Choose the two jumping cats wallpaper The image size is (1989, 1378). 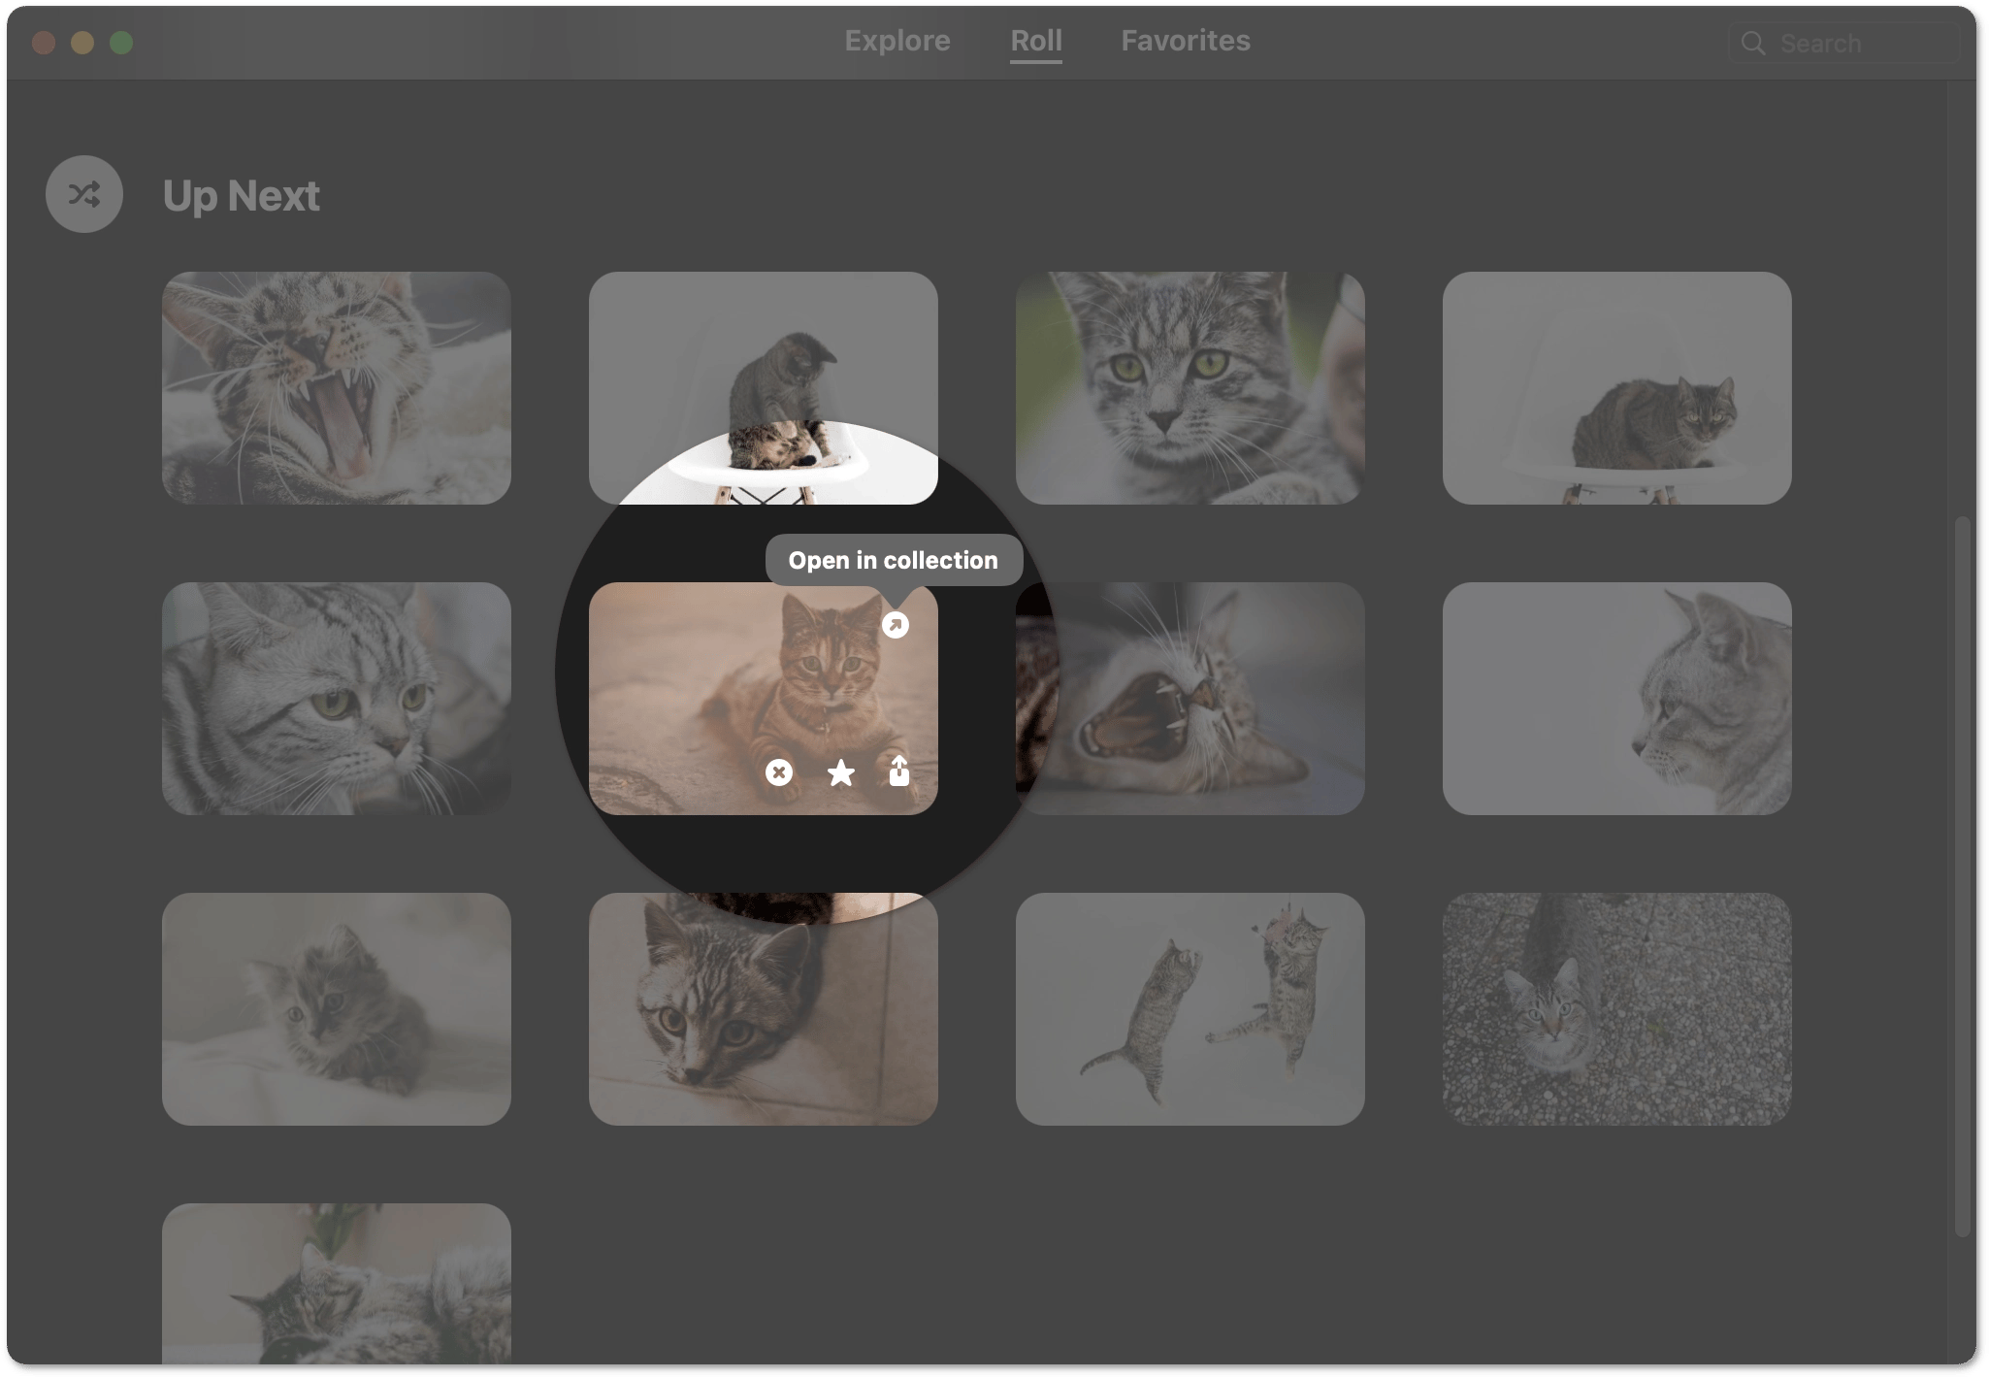[x=1190, y=1008]
